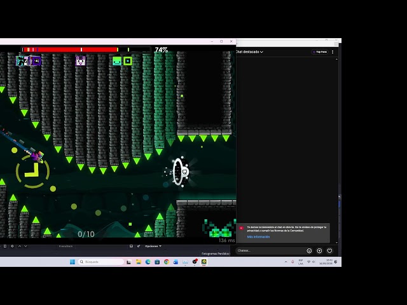
Task: Follow the 'Más información' link
Action: [258, 237]
